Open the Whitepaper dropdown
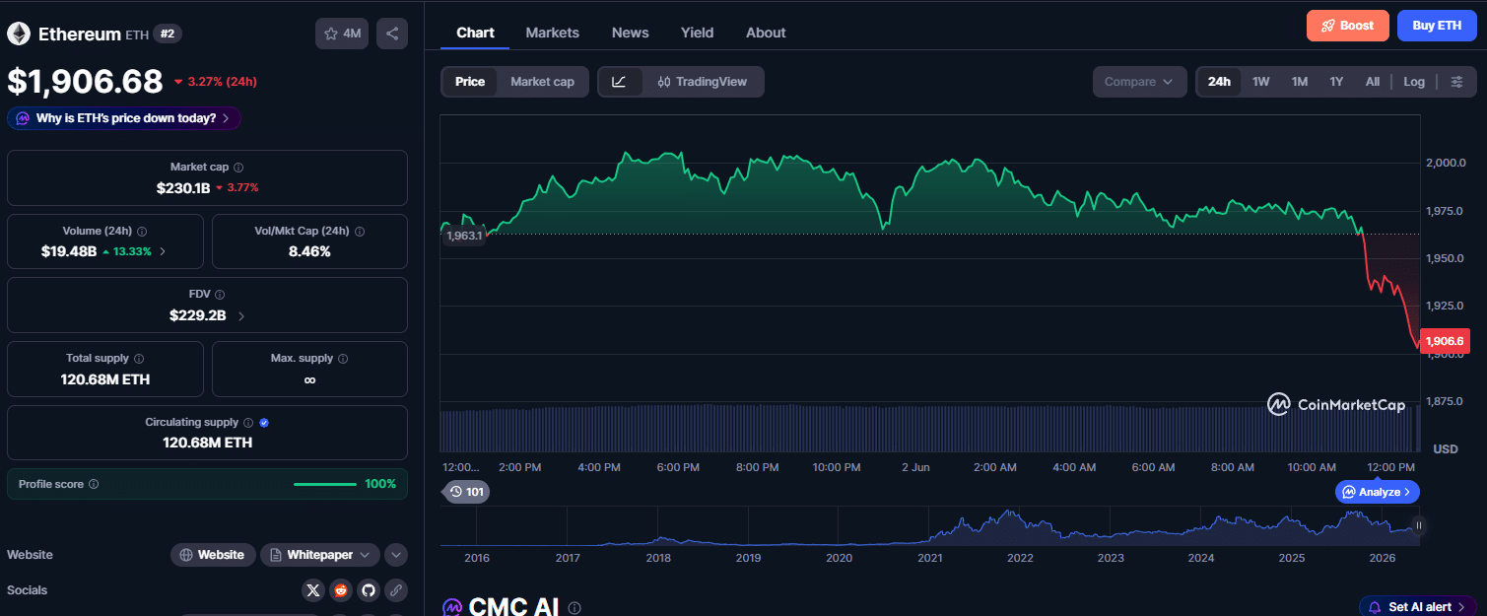The image size is (1487, 616). click(x=320, y=555)
